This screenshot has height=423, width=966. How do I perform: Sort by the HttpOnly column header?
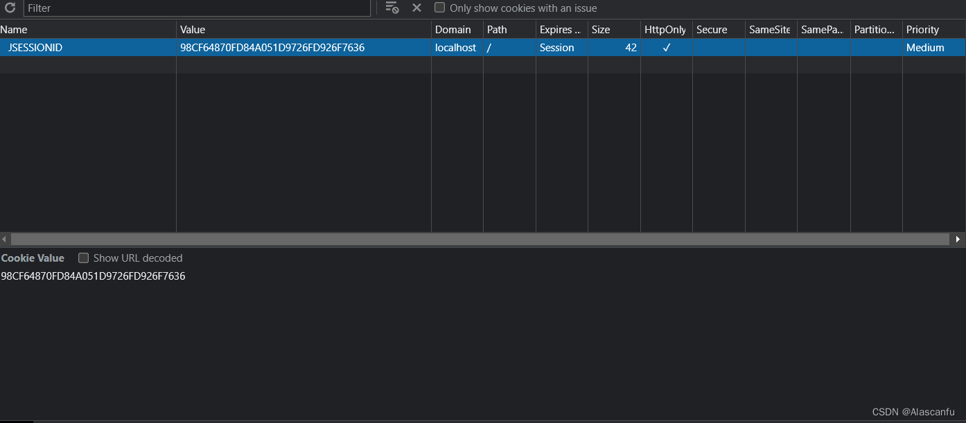666,30
